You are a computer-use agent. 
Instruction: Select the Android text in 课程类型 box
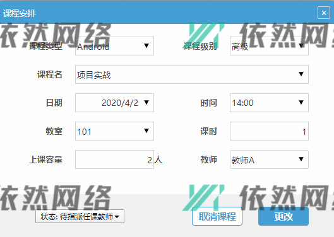pyautogui.click(x=93, y=47)
